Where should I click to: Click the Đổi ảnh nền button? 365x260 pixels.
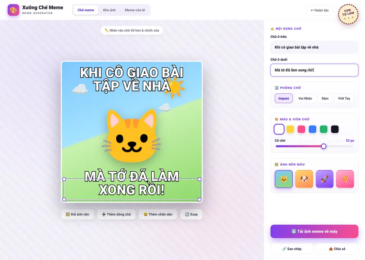(78, 214)
